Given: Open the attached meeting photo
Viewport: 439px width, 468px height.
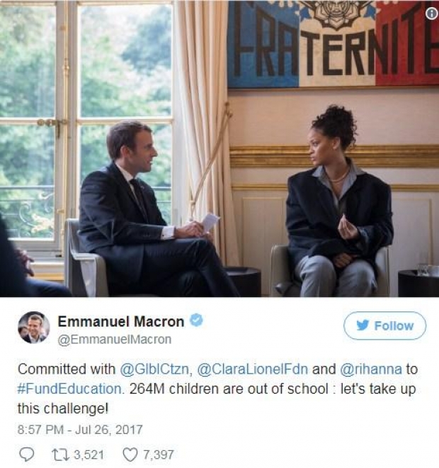Looking at the screenshot, I should (x=219, y=149).
